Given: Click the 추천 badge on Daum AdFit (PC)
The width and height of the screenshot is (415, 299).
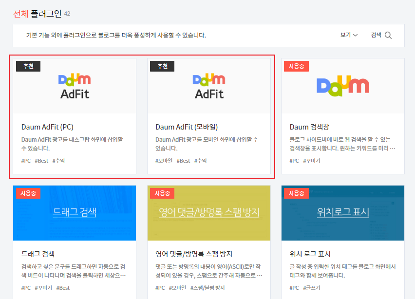Looking at the screenshot, I should click(x=28, y=66).
